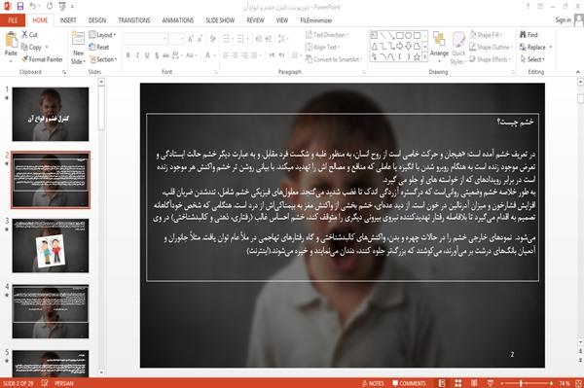584x388 pixels.
Task: Switch to the INSERT tab
Action: 68,20
